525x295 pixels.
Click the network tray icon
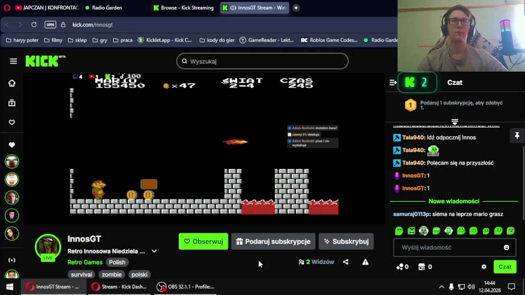pyautogui.click(x=461, y=287)
